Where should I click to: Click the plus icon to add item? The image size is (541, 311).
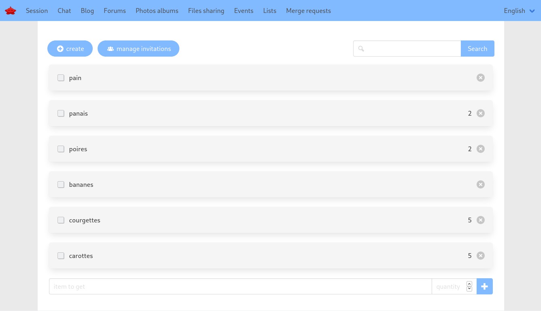pyautogui.click(x=485, y=286)
